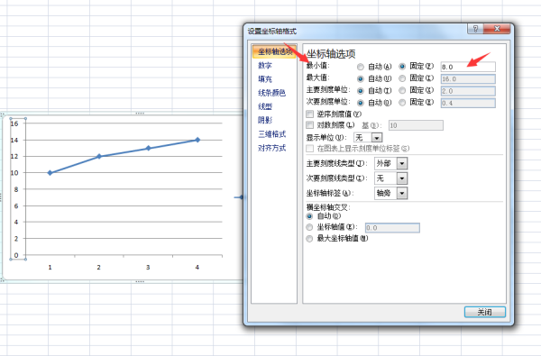This screenshot has height=356, width=541.
Task: Click the logarithmic base field showing 10
Action: click(x=416, y=125)
